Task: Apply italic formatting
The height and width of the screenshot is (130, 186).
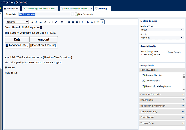Action: click(36, 22)
